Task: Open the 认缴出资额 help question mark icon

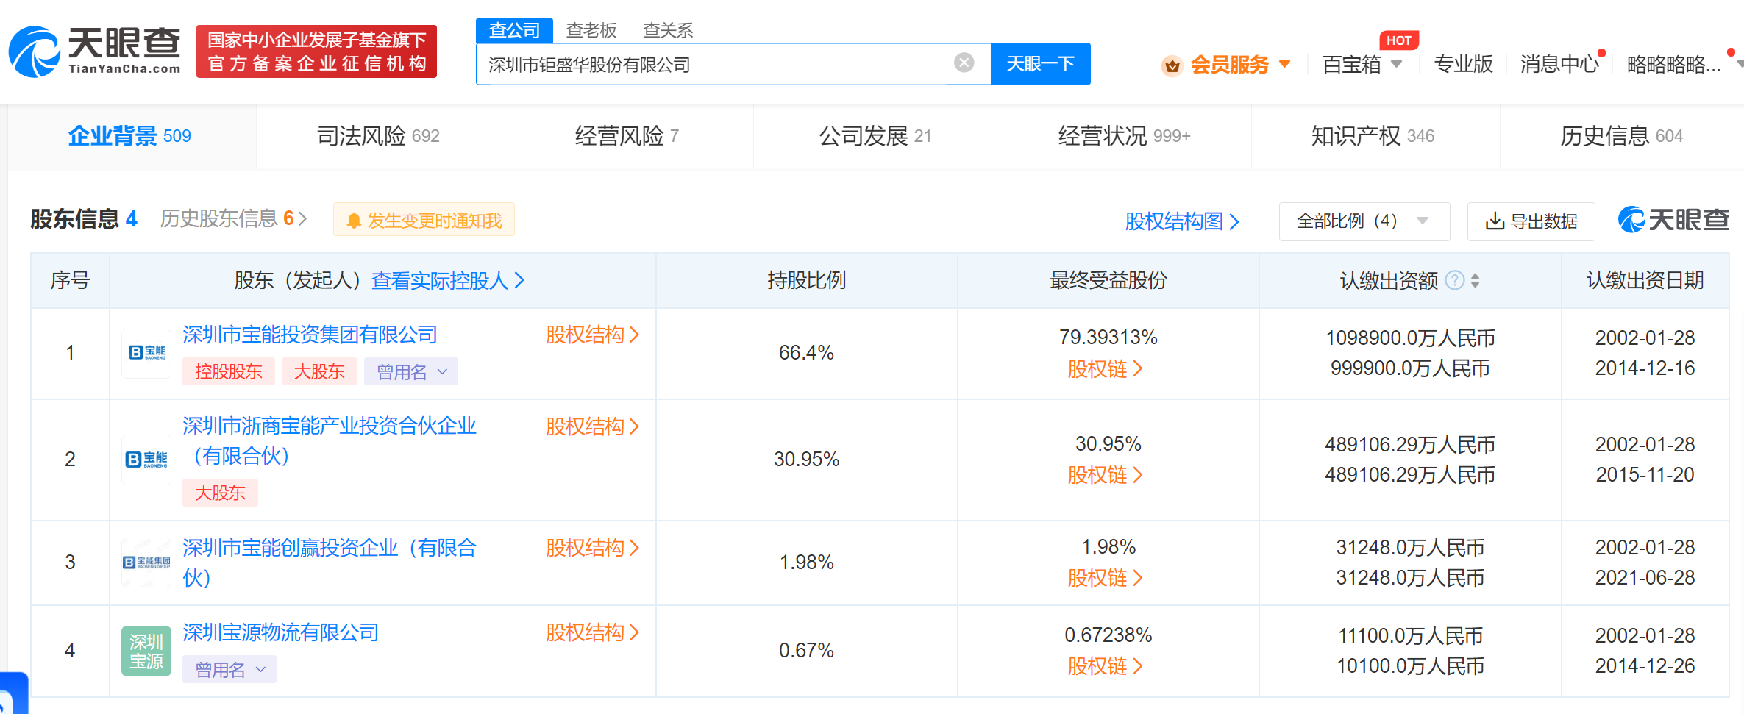Action: 1455,280
